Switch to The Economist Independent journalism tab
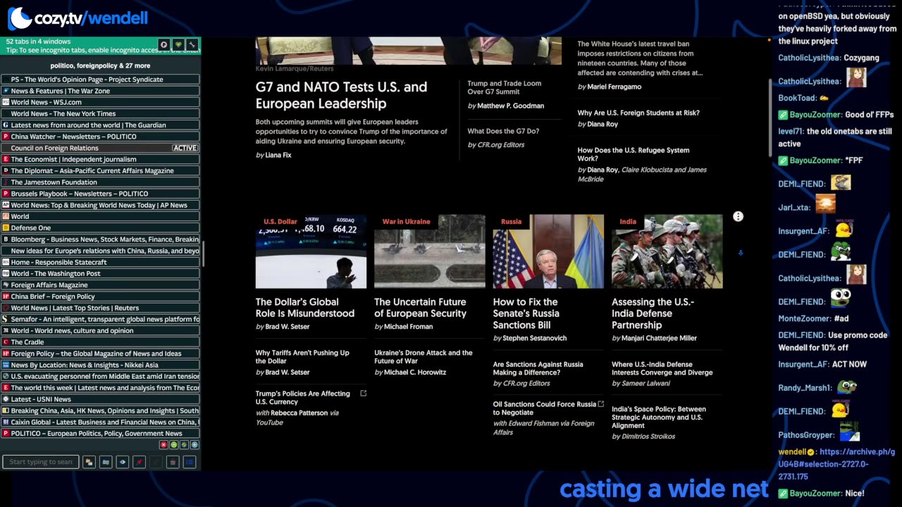This screenshot has height=507, width=902. (100, 159)
